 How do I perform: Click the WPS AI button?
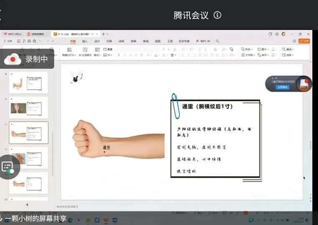pyautogui.click(x=204, y=41)
